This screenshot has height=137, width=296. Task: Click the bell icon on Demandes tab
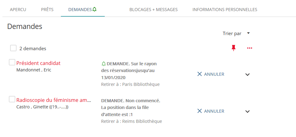coord(95,10)
